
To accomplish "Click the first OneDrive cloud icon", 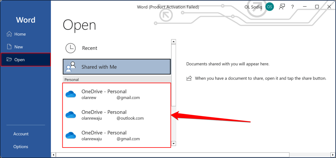I will point(71,94).
